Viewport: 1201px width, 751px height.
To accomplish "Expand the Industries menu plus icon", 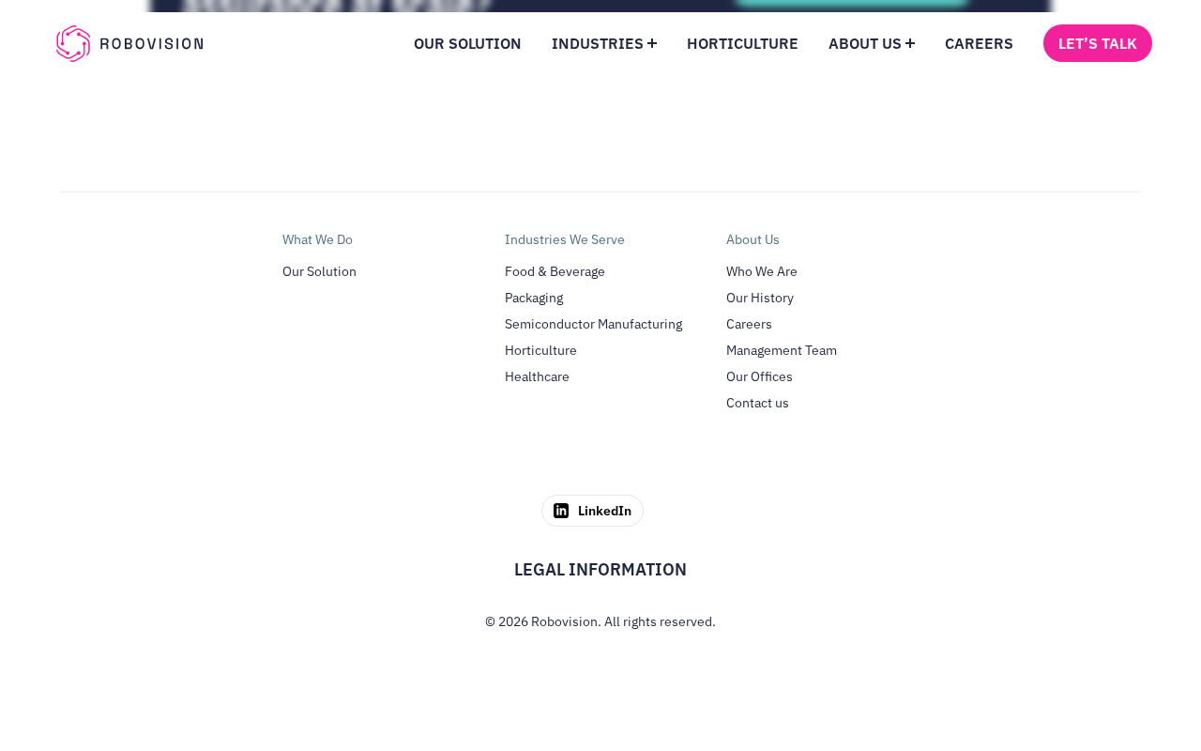I will tap(652, 43).
